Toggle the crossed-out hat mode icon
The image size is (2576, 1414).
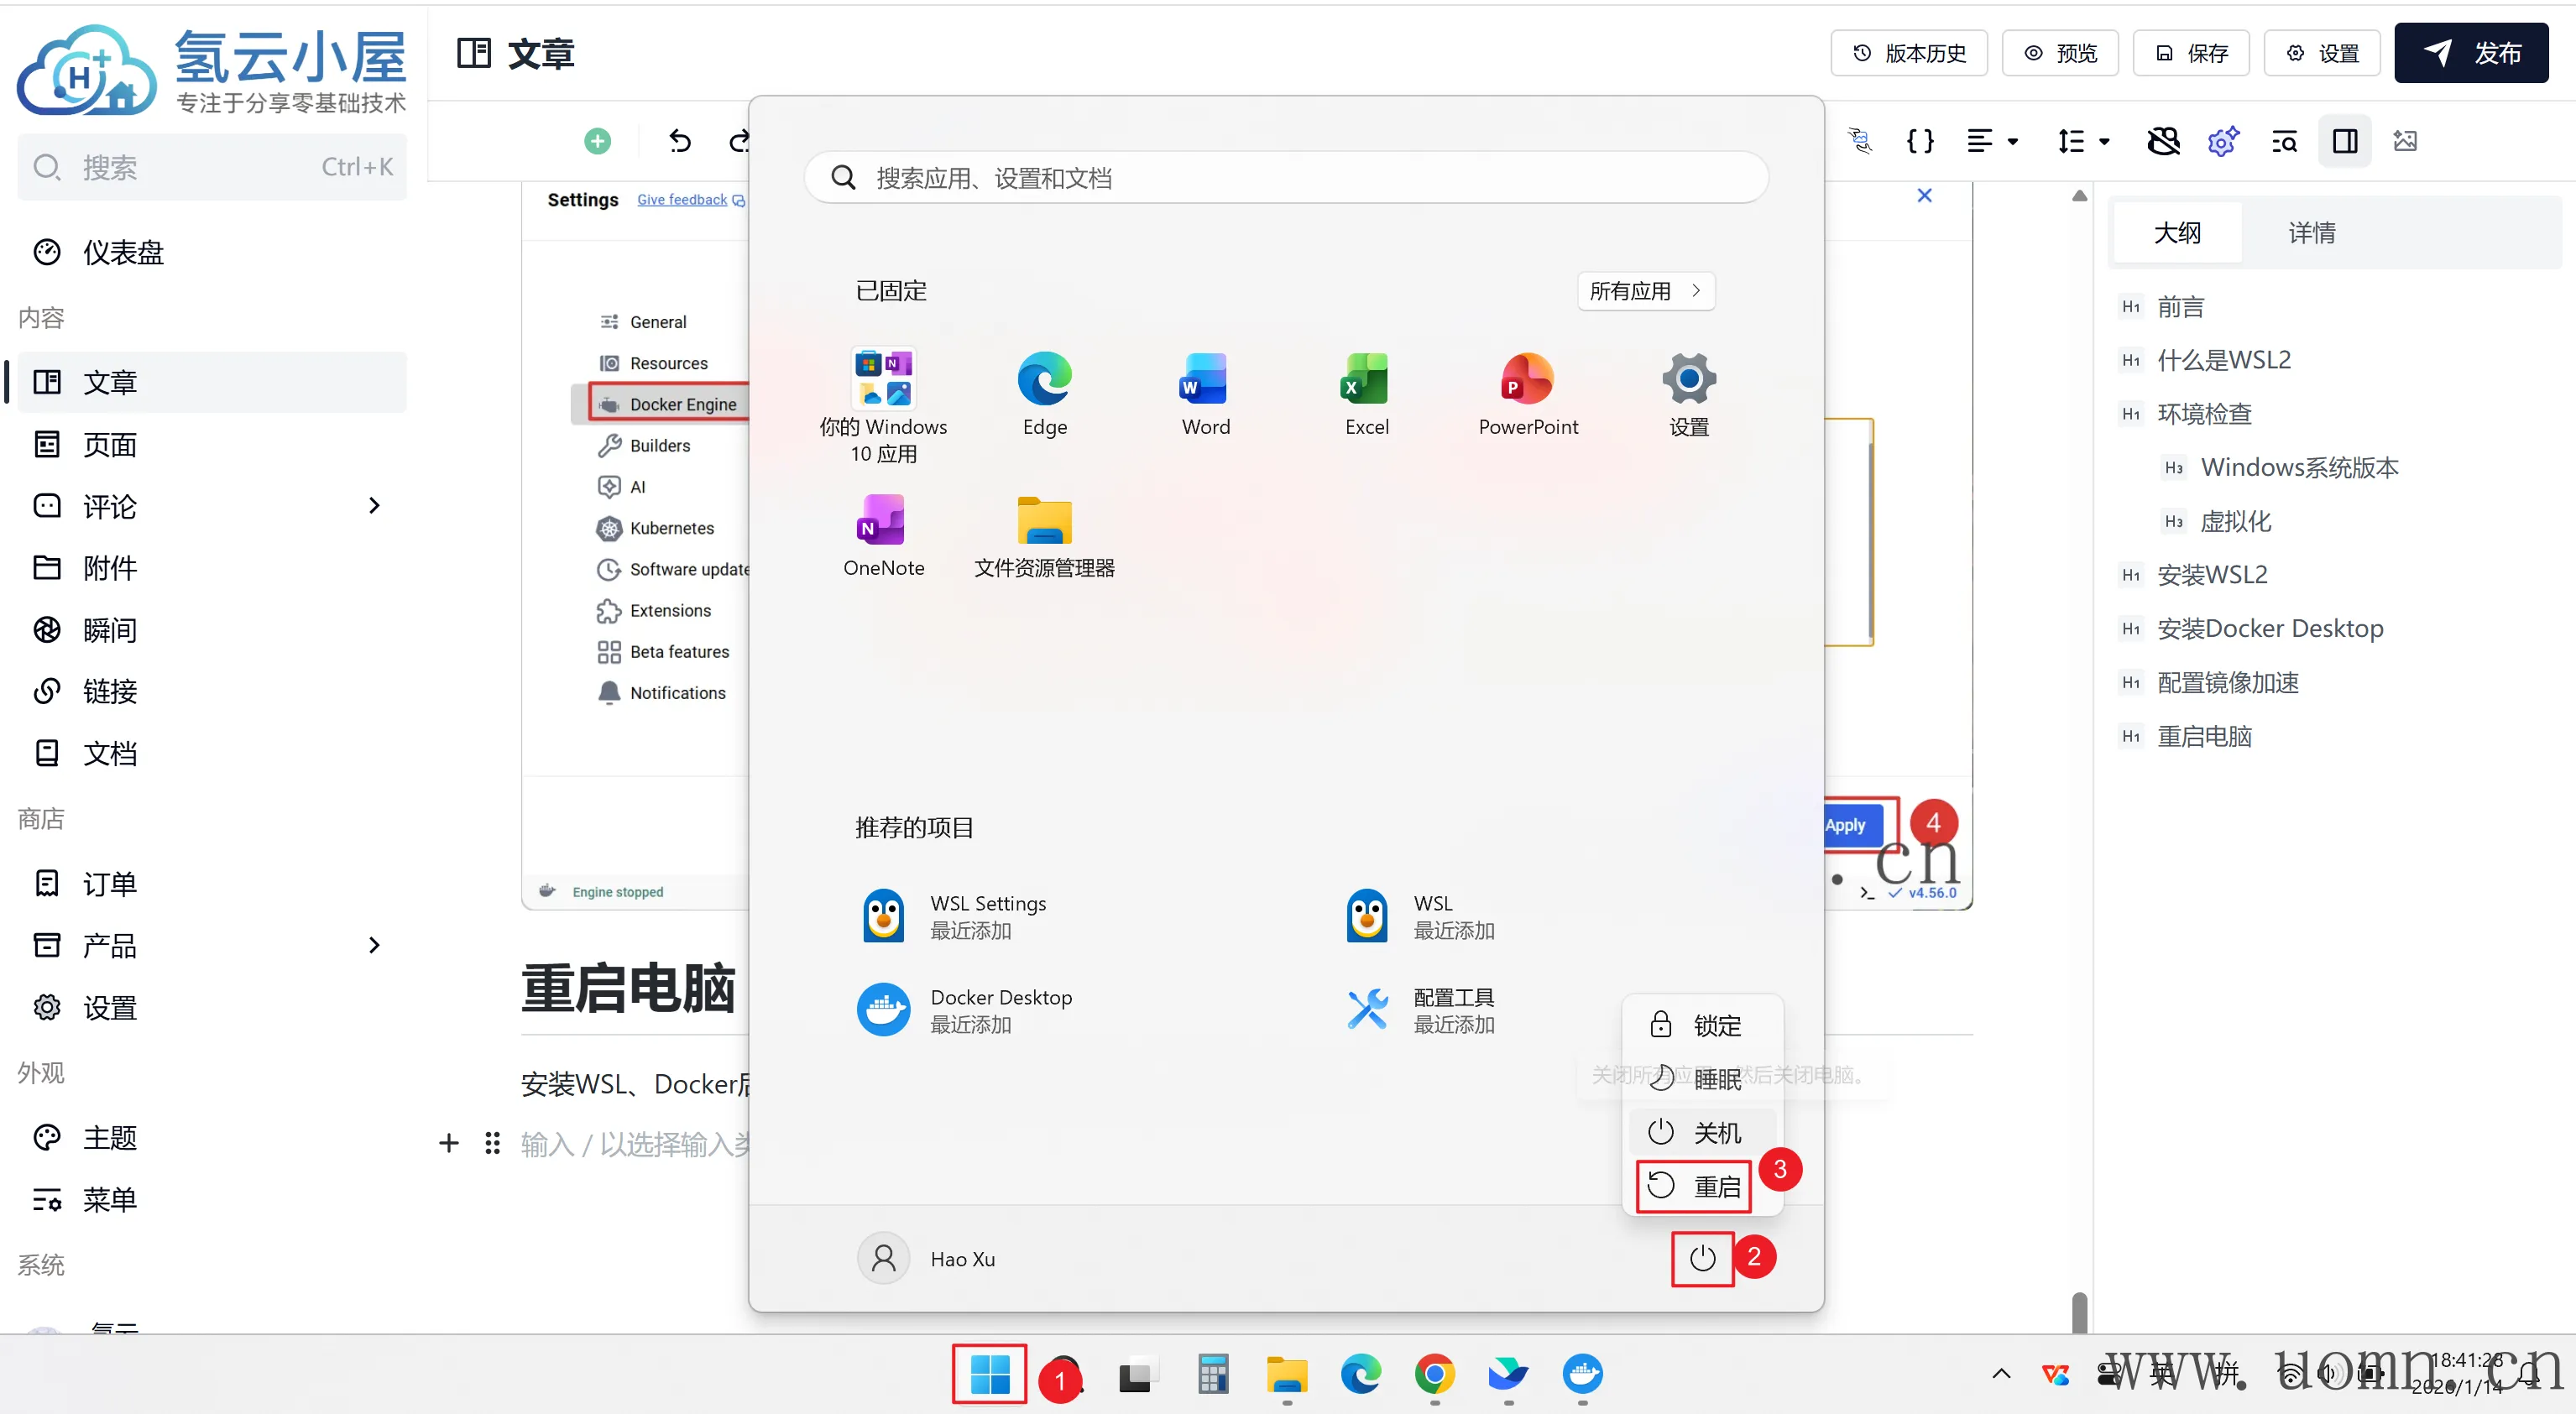(2163, 141)
